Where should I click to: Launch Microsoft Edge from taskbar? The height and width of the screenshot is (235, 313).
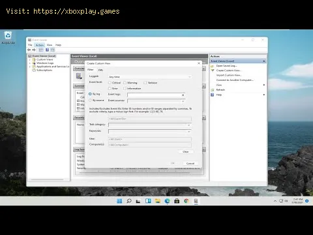click(x=167, y=201)
